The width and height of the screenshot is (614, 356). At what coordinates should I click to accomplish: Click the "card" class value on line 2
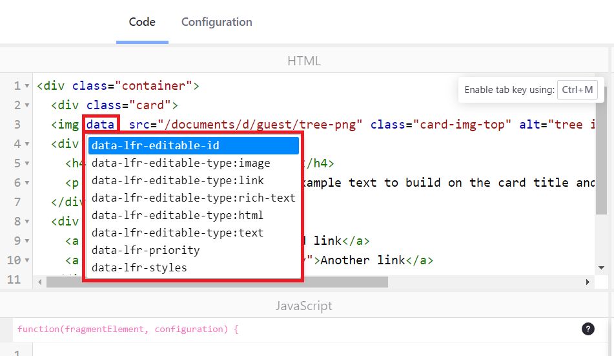[x=150, y=105]
